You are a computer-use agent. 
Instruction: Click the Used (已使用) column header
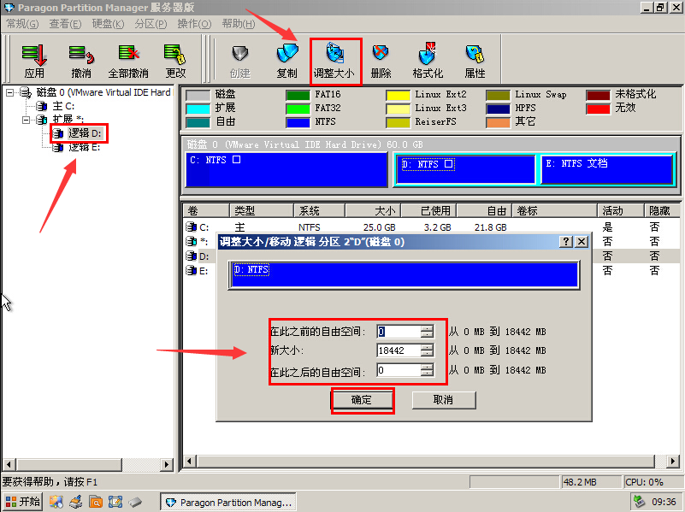click(x=429, y=211)
